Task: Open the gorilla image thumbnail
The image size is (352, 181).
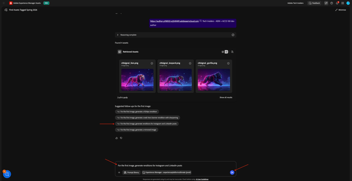Action: point(214,80)
